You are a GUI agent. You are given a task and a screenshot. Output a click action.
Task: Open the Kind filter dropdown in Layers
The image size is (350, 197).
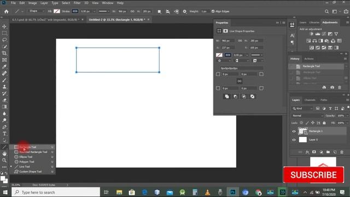tap(302, 108)
